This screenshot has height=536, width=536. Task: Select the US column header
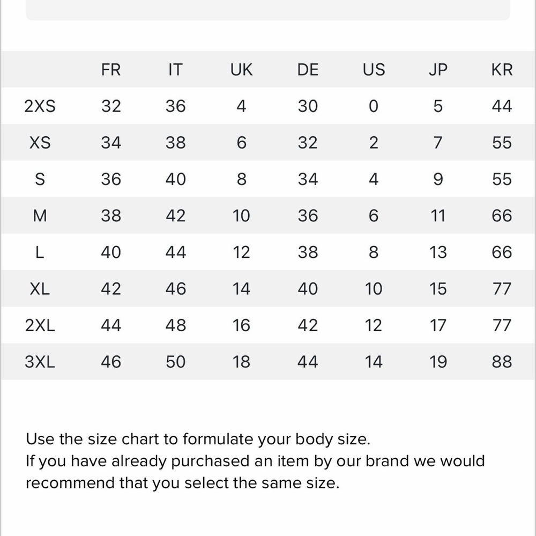pos(374,70)
